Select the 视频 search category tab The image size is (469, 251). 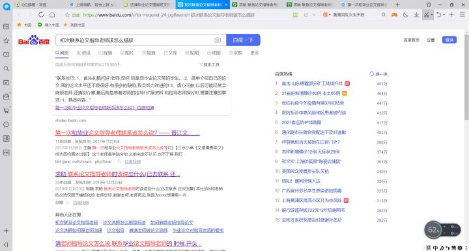pos(106,53)
